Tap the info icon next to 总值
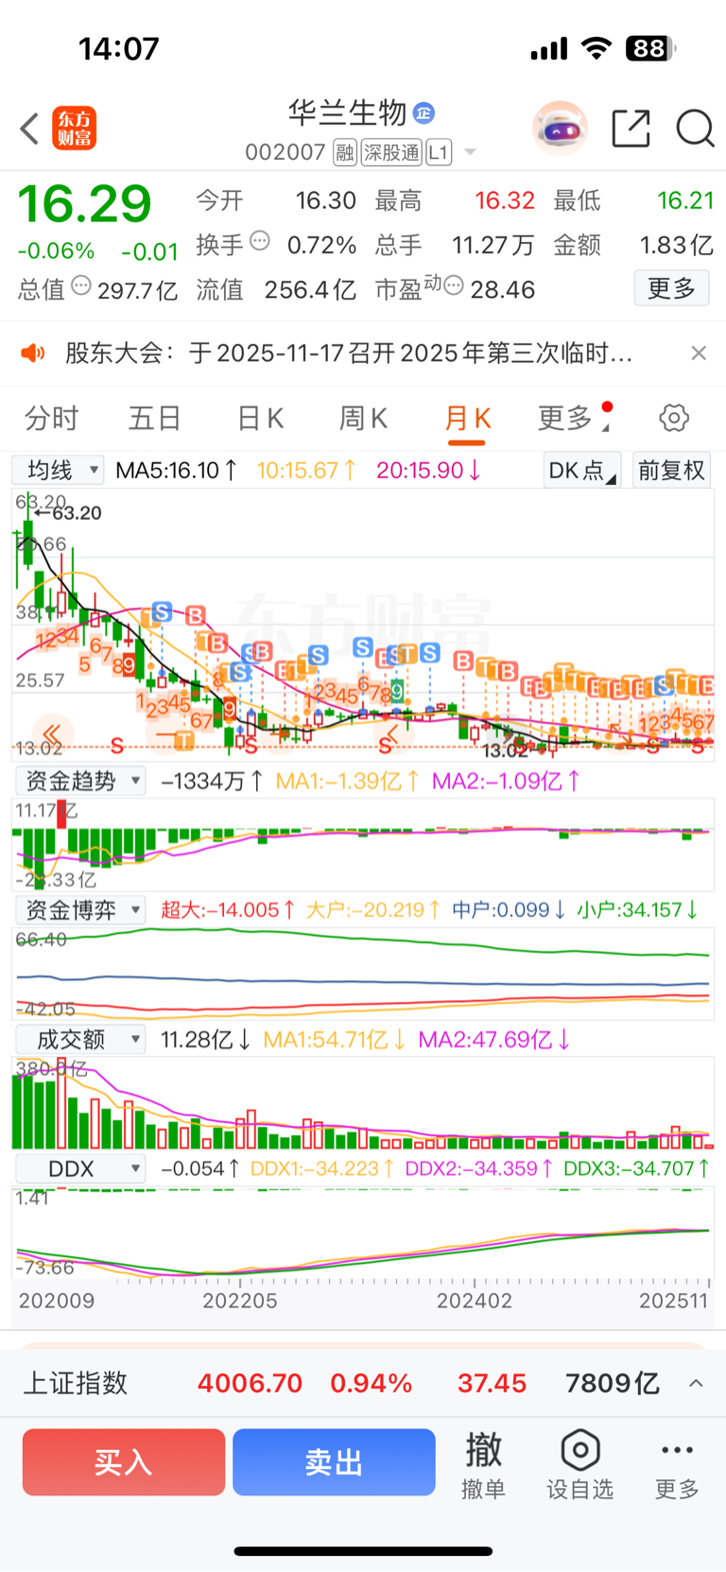This screenshot has width=726, height=1572. (x=81, y=285)
